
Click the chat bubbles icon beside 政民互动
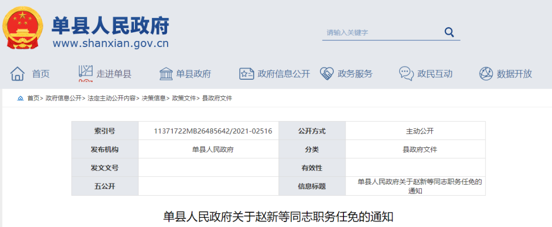click(406, 74)
